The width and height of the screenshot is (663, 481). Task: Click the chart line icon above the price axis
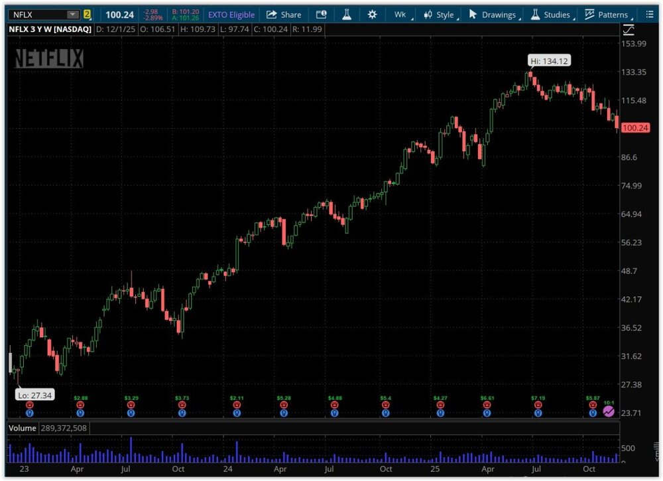tap(629, 29)
